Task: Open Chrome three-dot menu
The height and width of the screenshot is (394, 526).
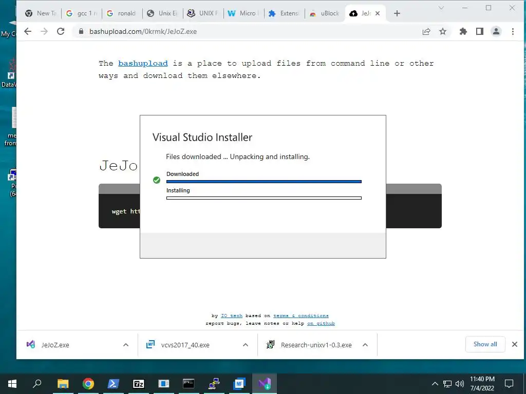Action: pyautogui.click(x=513, y=31)
